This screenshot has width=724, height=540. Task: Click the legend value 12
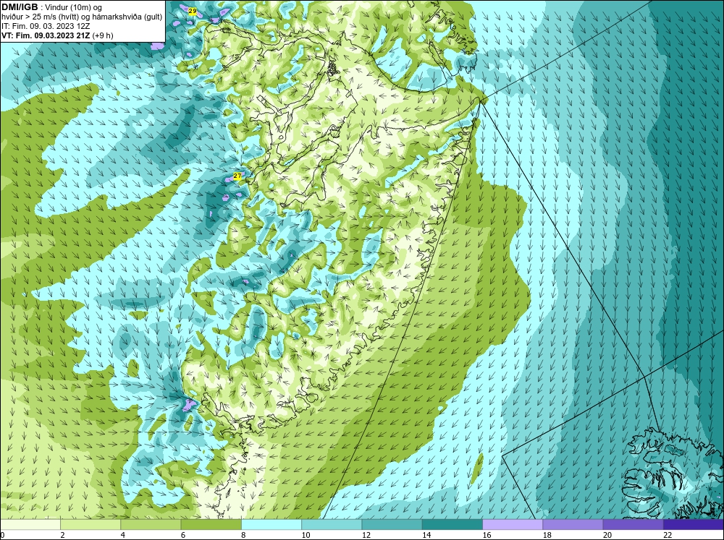point(366,535)
